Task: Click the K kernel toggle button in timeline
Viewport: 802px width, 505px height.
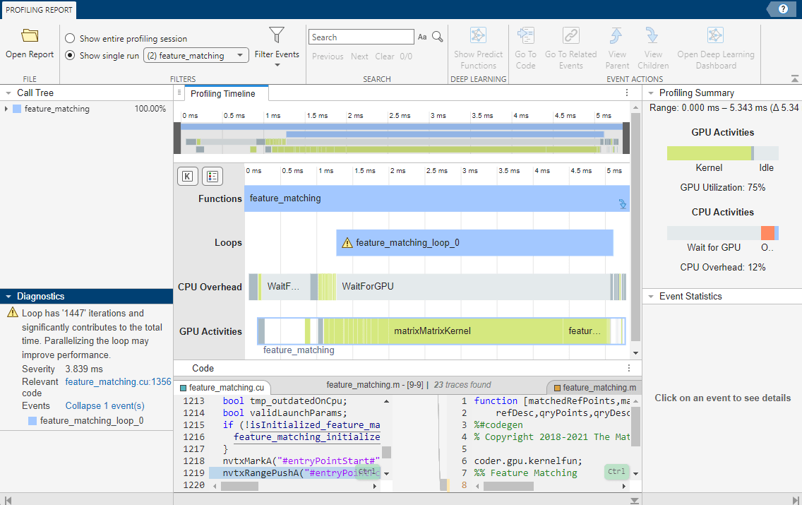Action: [187, 177]
